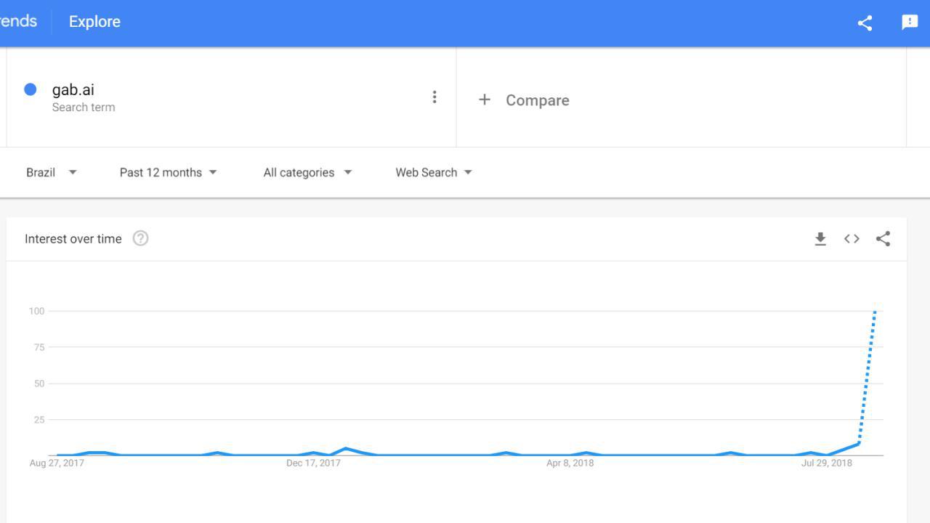Screen dimensions: 930x523
Task: Expand the All categories dropdown
Action: pos(307,172)
